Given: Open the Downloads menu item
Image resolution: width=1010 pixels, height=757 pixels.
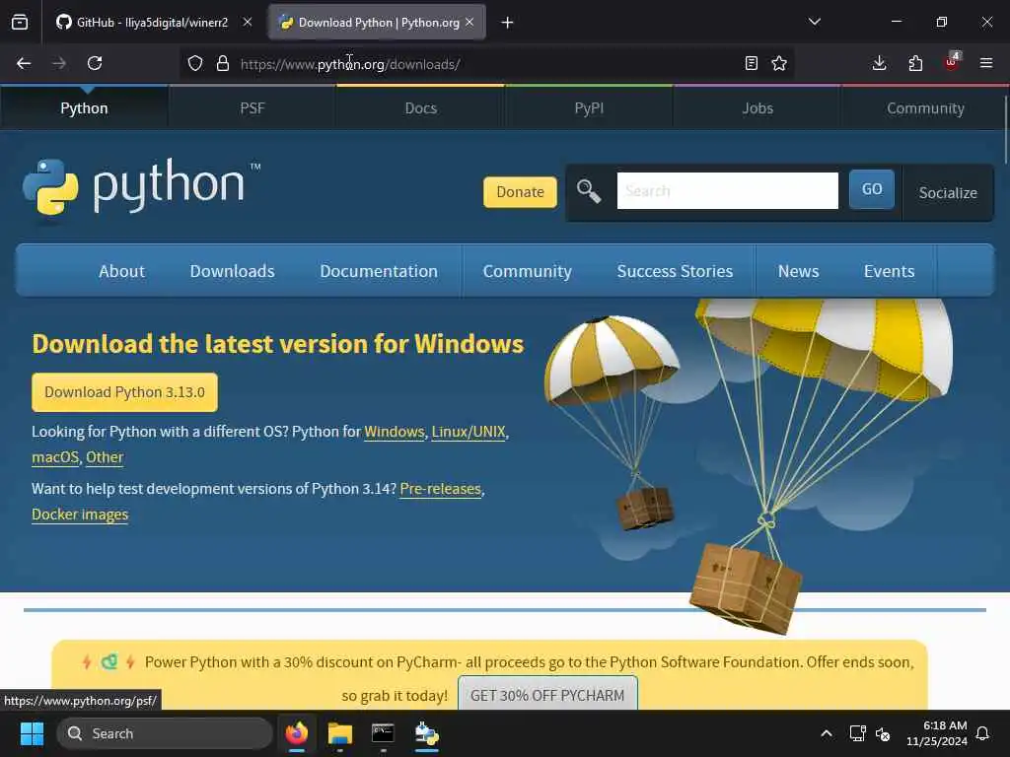Looking at the screenshot, I should click(233, 271).
